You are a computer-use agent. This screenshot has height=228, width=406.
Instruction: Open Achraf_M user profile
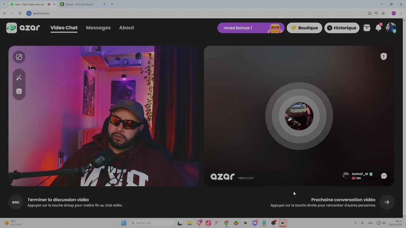click(357, 176)
